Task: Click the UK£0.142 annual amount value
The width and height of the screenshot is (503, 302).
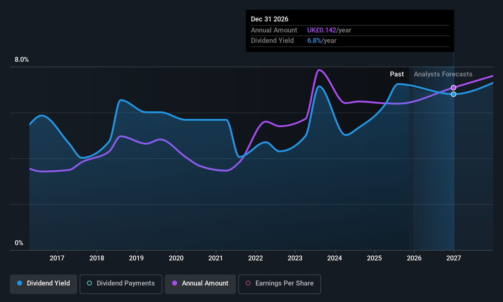Action: [322, 30]
